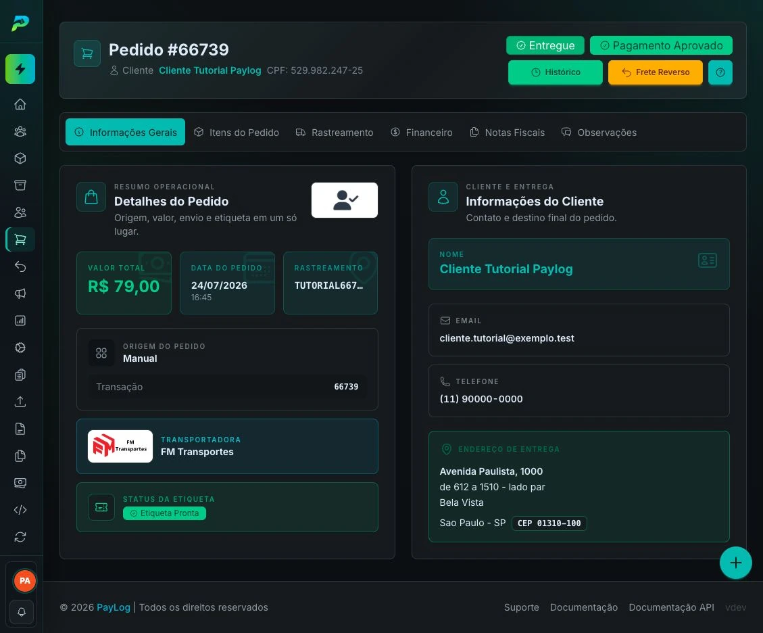Click the user check icon button
763x633 pixels.
pos(345,200)
